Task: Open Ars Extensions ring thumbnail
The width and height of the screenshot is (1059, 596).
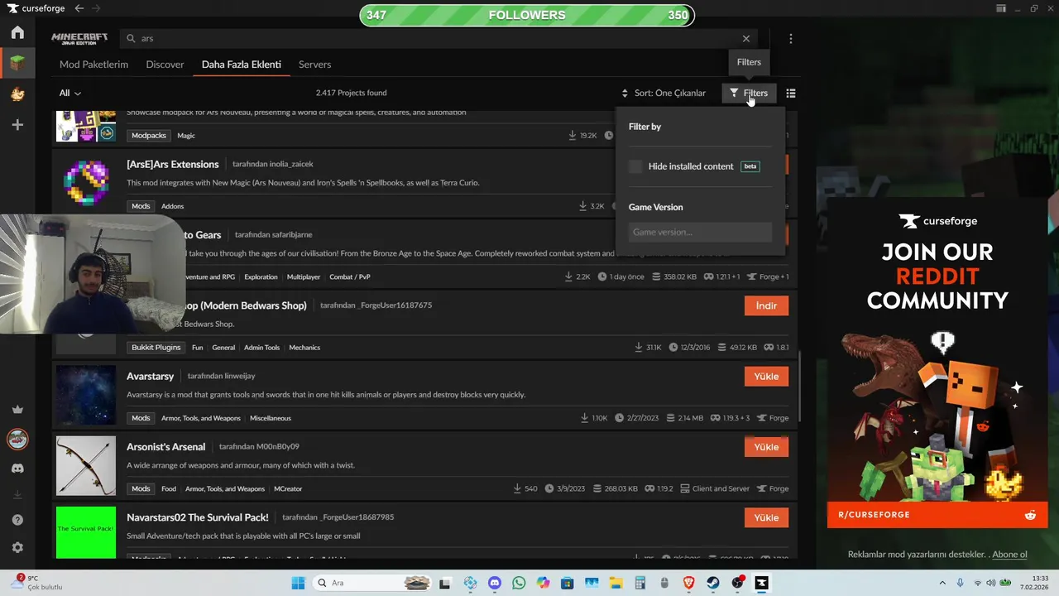Action: click(86, 184)
